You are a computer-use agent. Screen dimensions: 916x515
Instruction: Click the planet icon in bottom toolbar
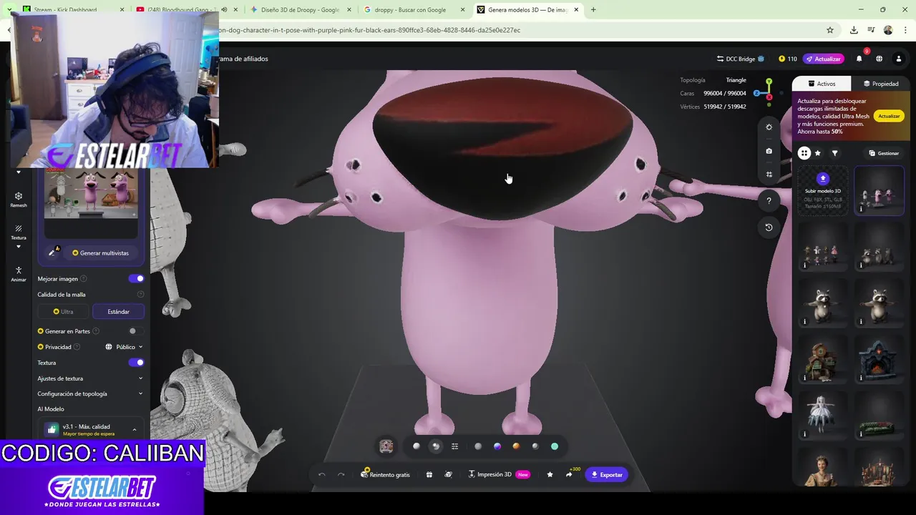(x=449, y=474)
